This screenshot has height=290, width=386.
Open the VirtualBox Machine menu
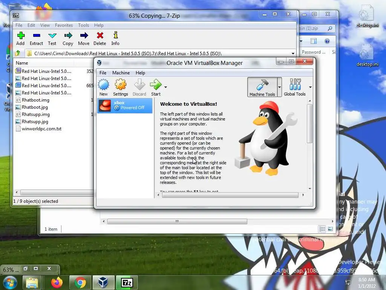click(x=121, y=73)
